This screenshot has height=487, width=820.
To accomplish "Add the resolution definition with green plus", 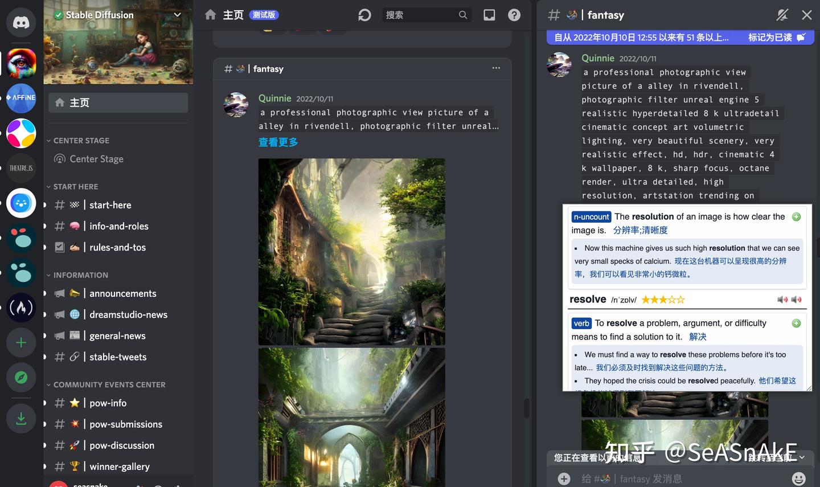I will 796,216.
